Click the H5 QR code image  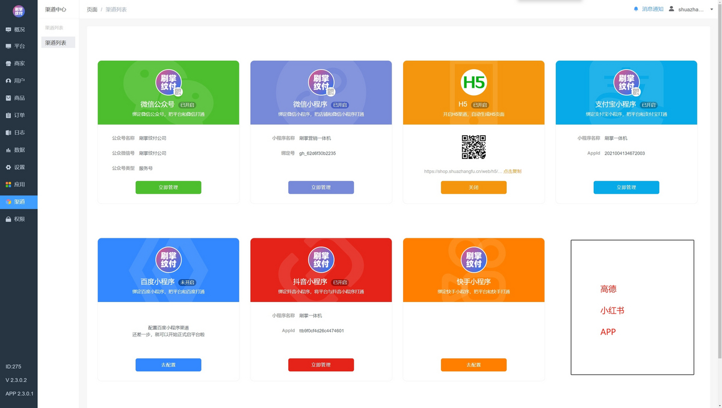474,147
